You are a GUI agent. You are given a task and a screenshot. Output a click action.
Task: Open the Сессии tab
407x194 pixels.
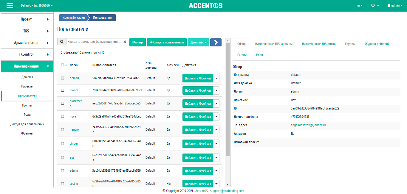tap(242, 55)
